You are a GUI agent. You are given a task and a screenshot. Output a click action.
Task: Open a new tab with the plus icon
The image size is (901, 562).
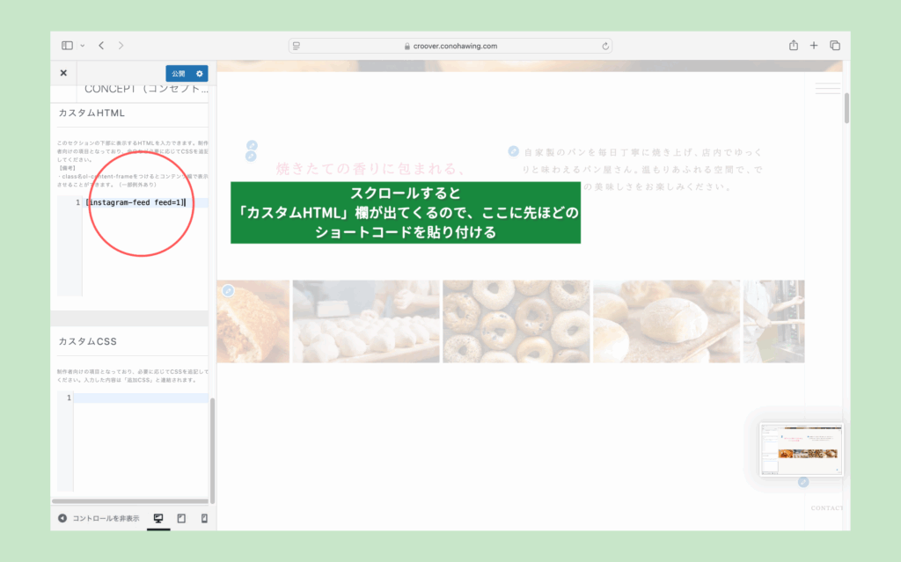(814, 46)
